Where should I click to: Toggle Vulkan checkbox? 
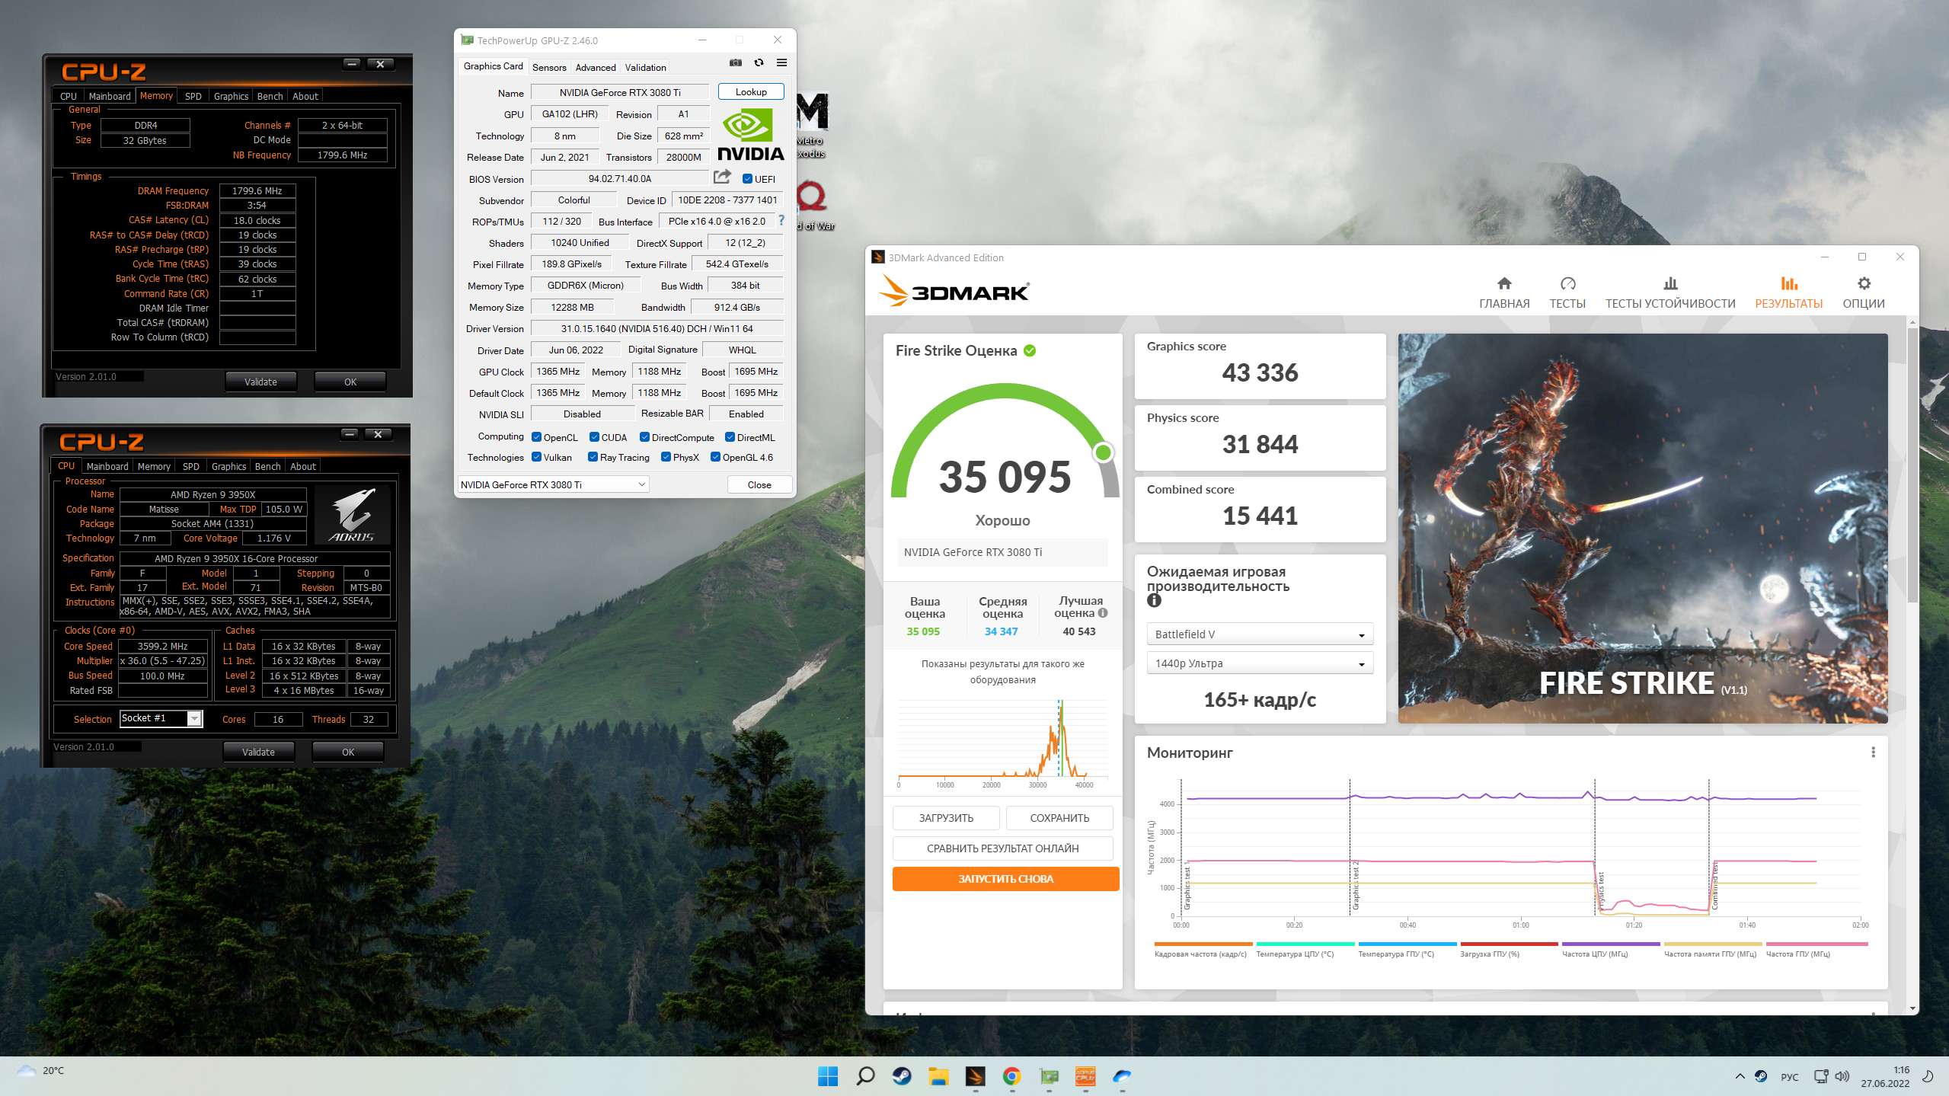(536, 457)
